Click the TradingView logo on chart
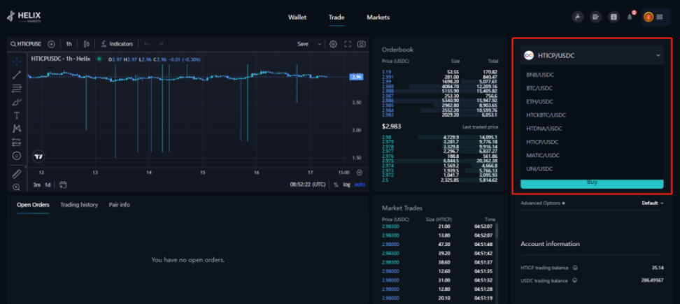Viewport: 680px width, 304px height. tap(39, 157)
